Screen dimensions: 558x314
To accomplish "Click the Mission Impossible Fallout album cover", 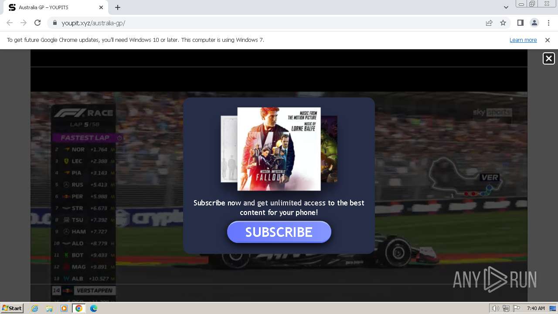I will [x=279, y=149].
